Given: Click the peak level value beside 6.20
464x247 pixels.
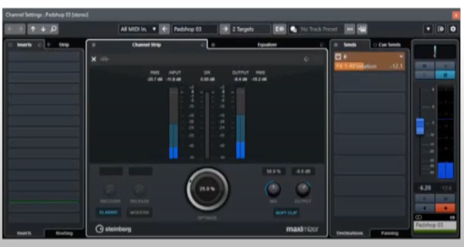Looking at the screenshot, I should [x=446, y=188].
